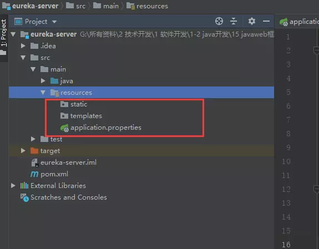Click the Collapse All icon in Project toolbar
The image size is (319, 249).
pyautogui.click(x=234, y=21)
